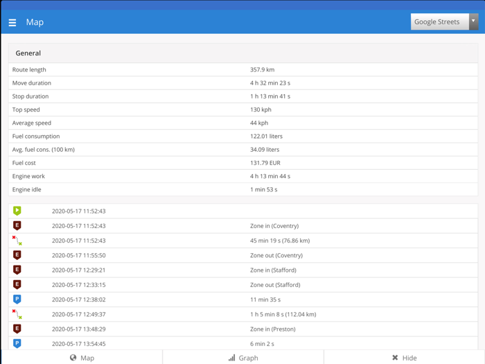Click the globe icon on Map tab

click(73, 358)
